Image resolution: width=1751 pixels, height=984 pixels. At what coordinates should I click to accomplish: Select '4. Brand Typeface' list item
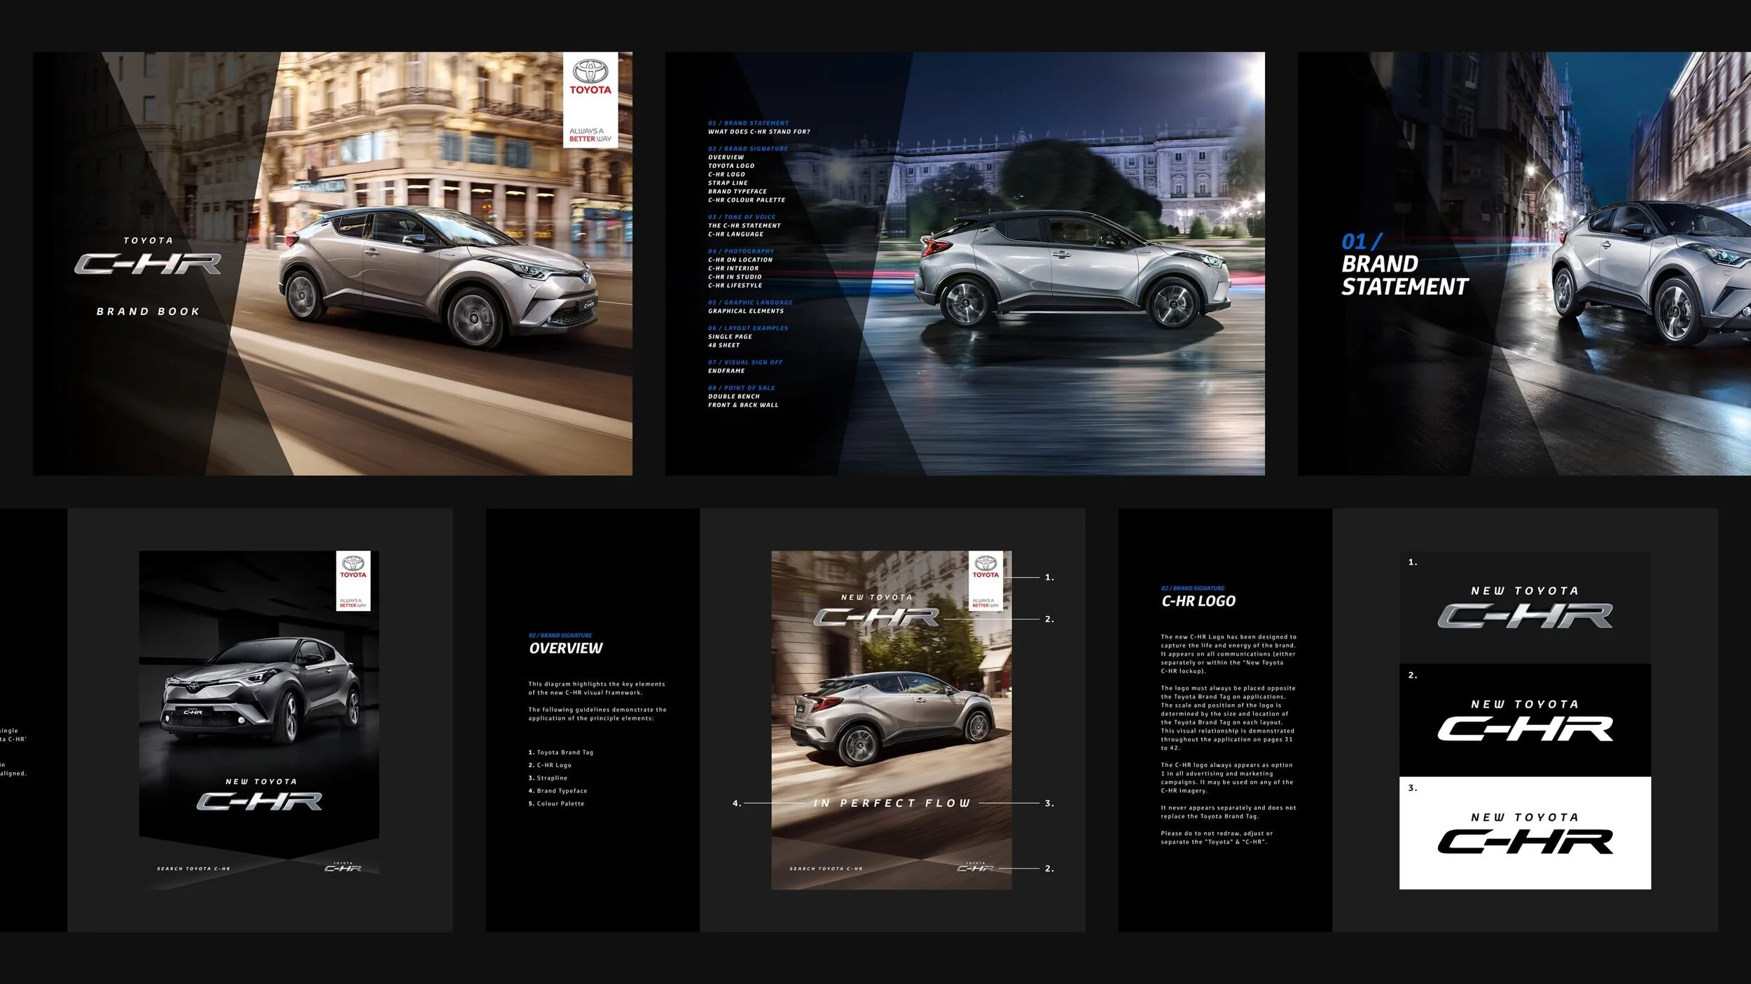pos(558,791)
